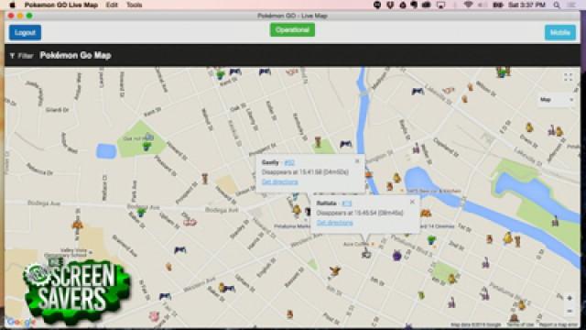Select the orange fox marker near Boulevard 14 Cinemas
The image size is (586, 330).
coord(425,214)
